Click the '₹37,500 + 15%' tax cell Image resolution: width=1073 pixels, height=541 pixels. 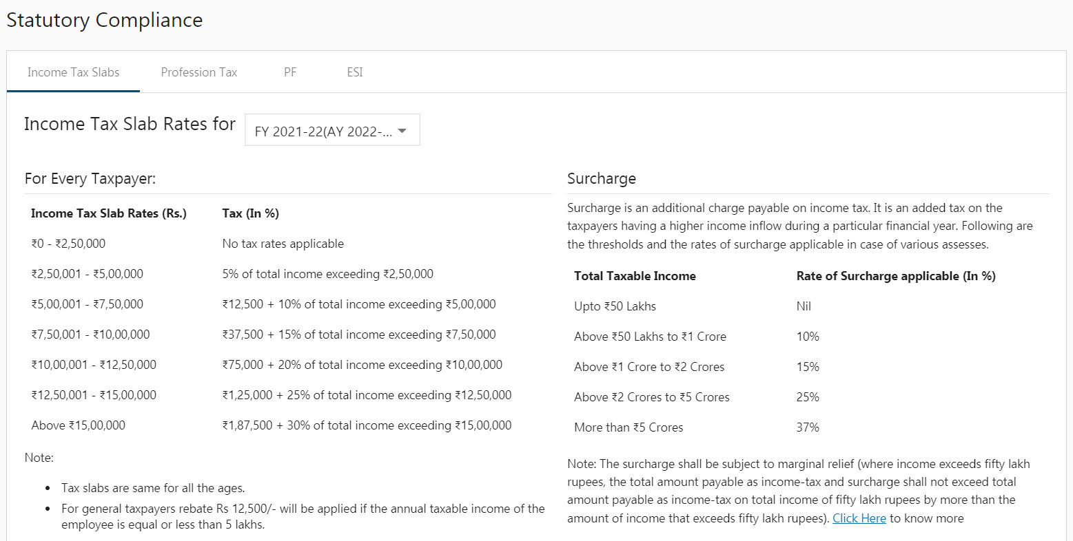click(359, 335)
